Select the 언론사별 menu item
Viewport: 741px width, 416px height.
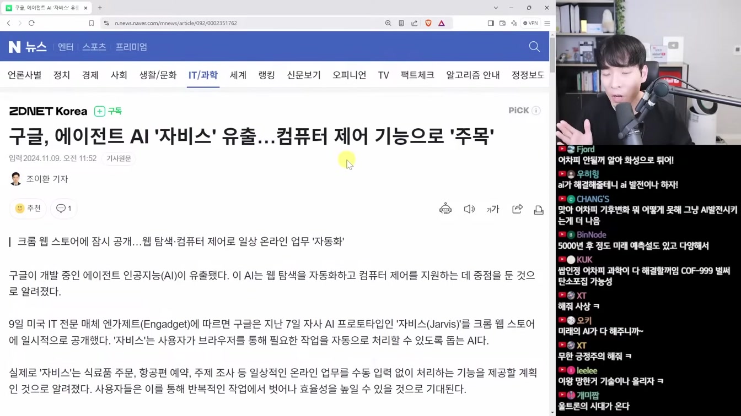click(x=25, y=75)
